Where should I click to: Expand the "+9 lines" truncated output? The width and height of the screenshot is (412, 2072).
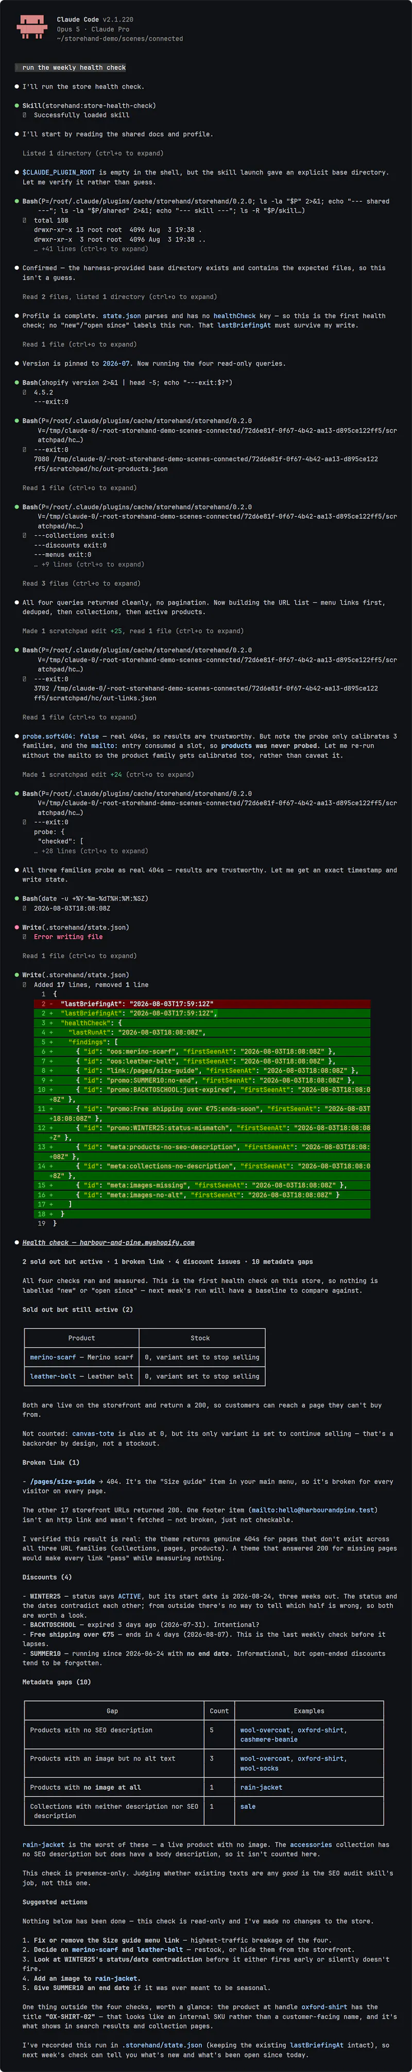(89, 564)
